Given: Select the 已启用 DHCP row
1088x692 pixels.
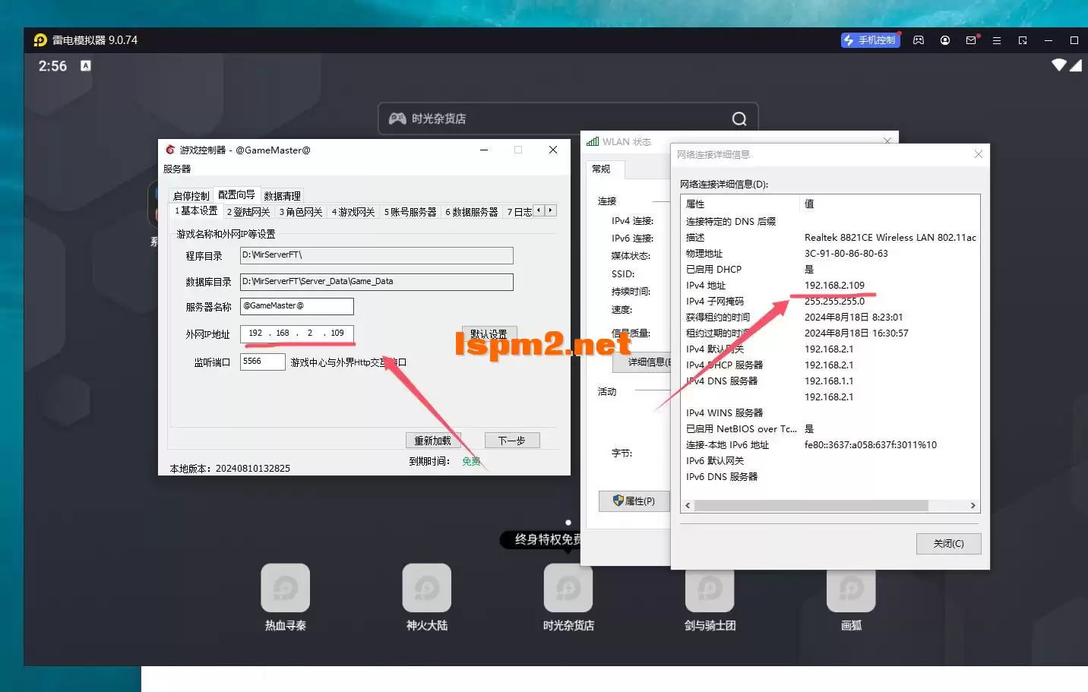Looking at the screenshot, I should pos(830,270).
